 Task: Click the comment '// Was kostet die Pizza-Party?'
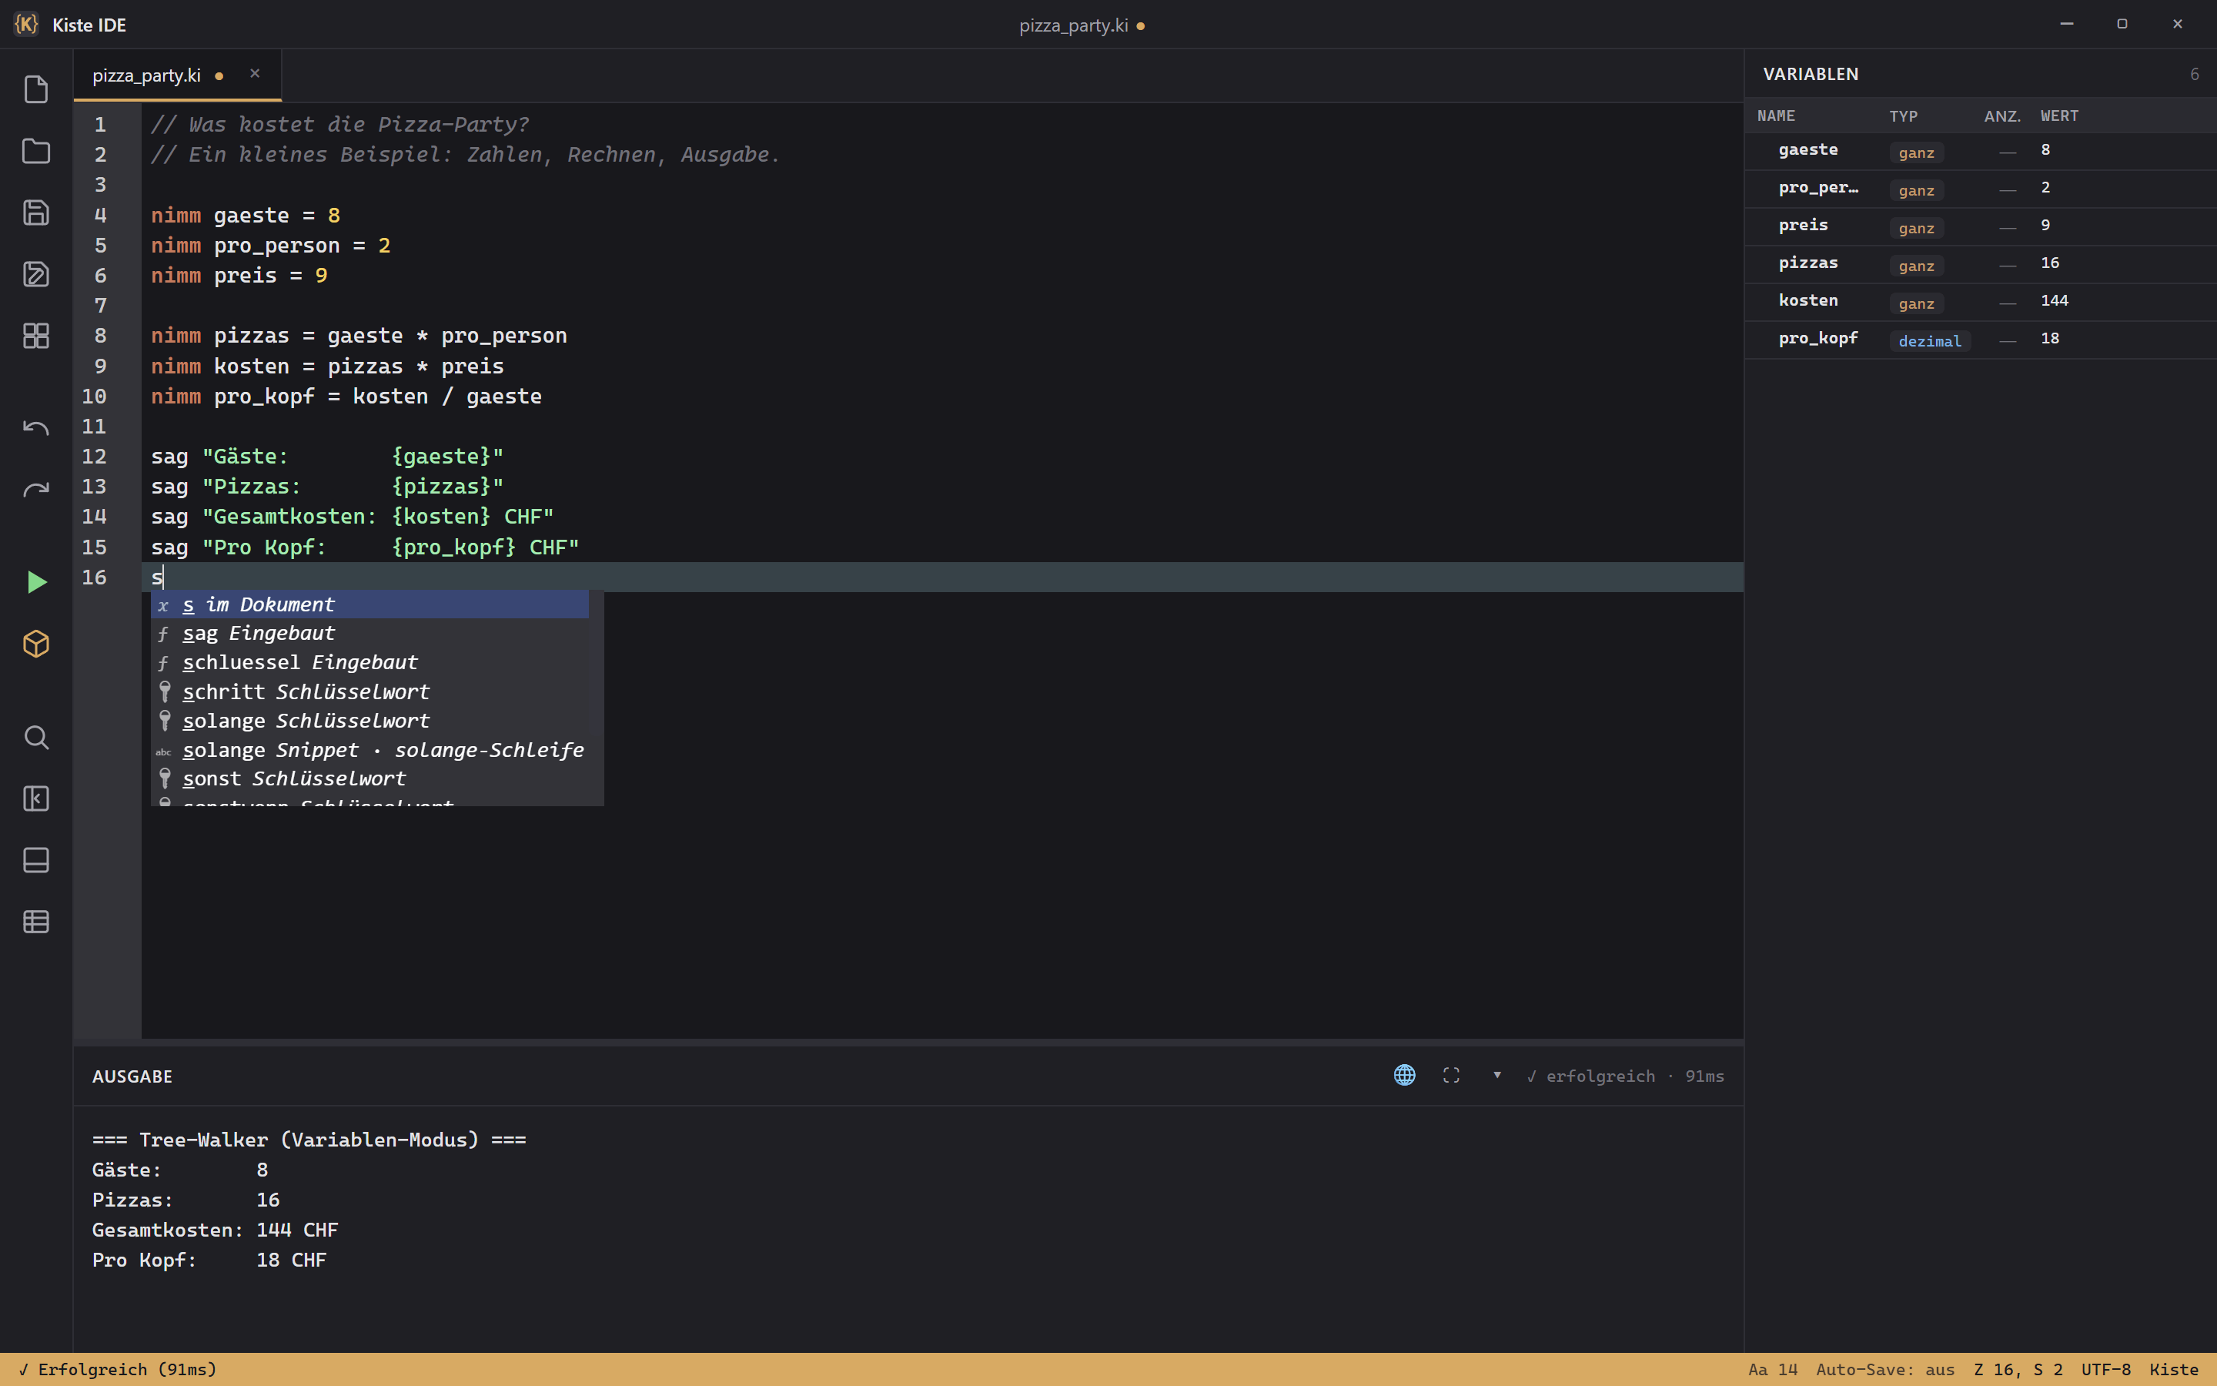pyautogui.click(x=340, y=125)
